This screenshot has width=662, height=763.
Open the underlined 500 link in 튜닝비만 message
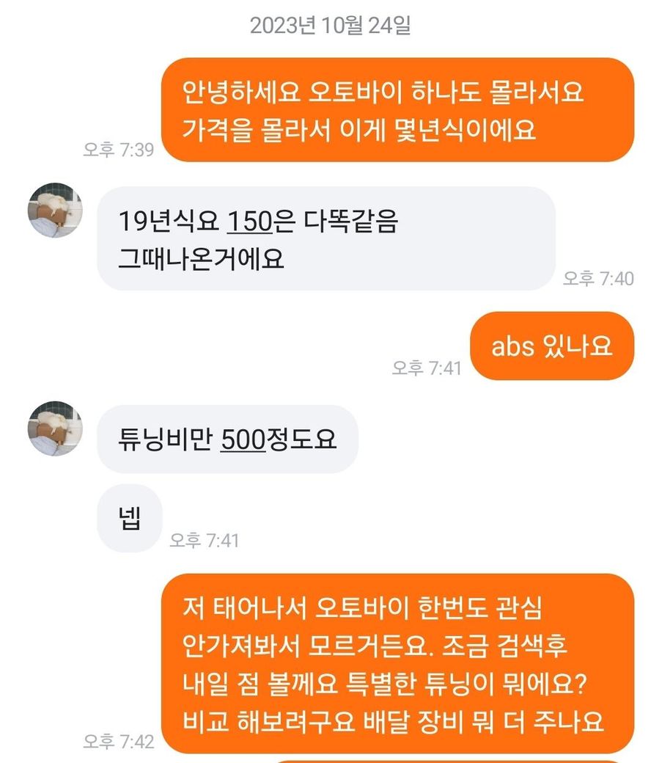[243, 439]
